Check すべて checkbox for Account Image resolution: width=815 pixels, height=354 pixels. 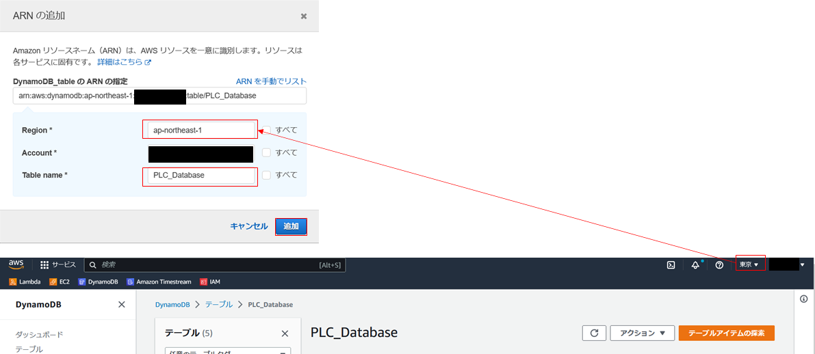tap(267, 152)
